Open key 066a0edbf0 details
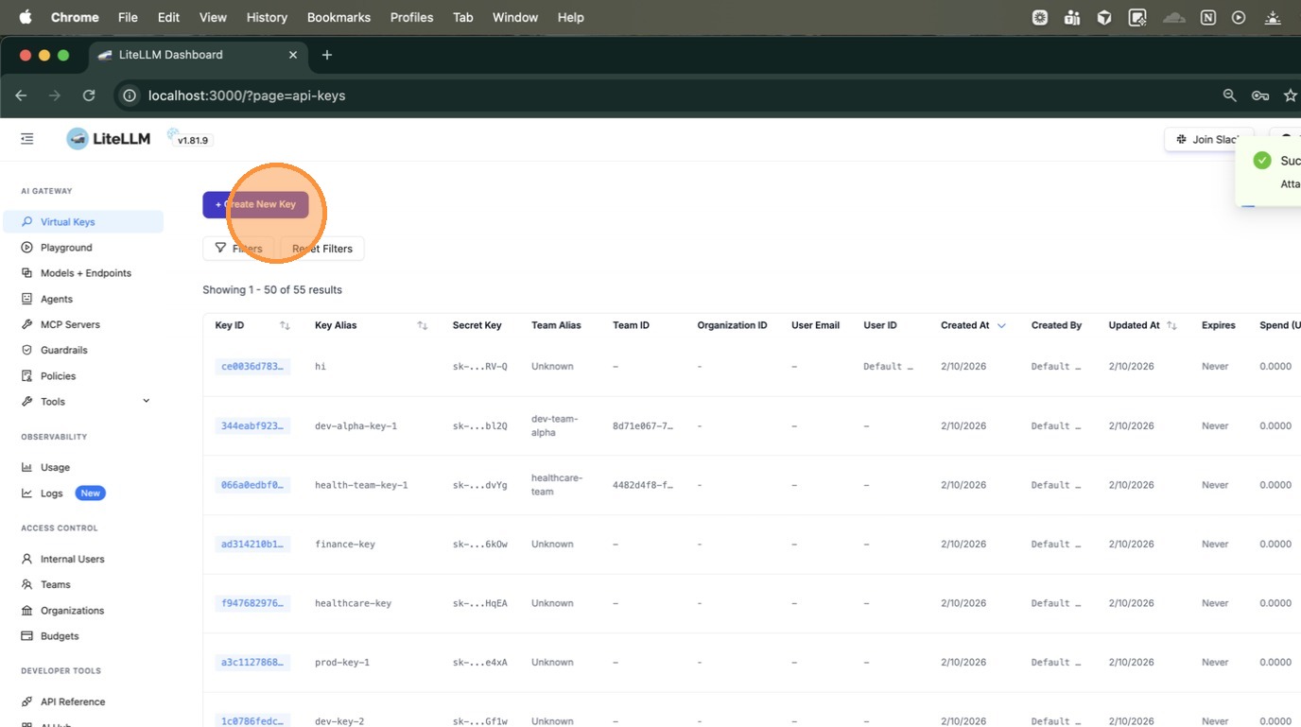The width and height of the screenshot is (1301, 727). 252,485
